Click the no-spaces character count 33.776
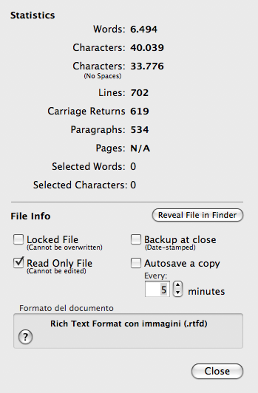Viewport: 258px width, 393px height. click(x=147, y=66)
